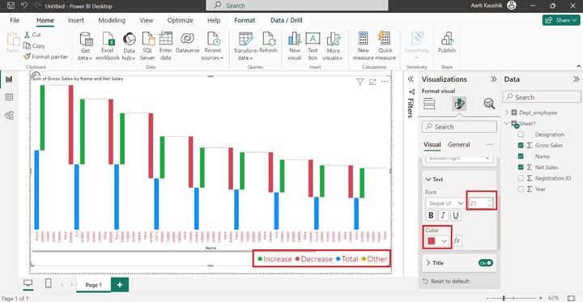Select the Build visual icon in Visualizations
This screenshot has height=302, width=583.
429,104
